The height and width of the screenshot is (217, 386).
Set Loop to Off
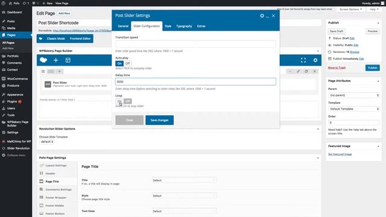[x=127, y=101]
